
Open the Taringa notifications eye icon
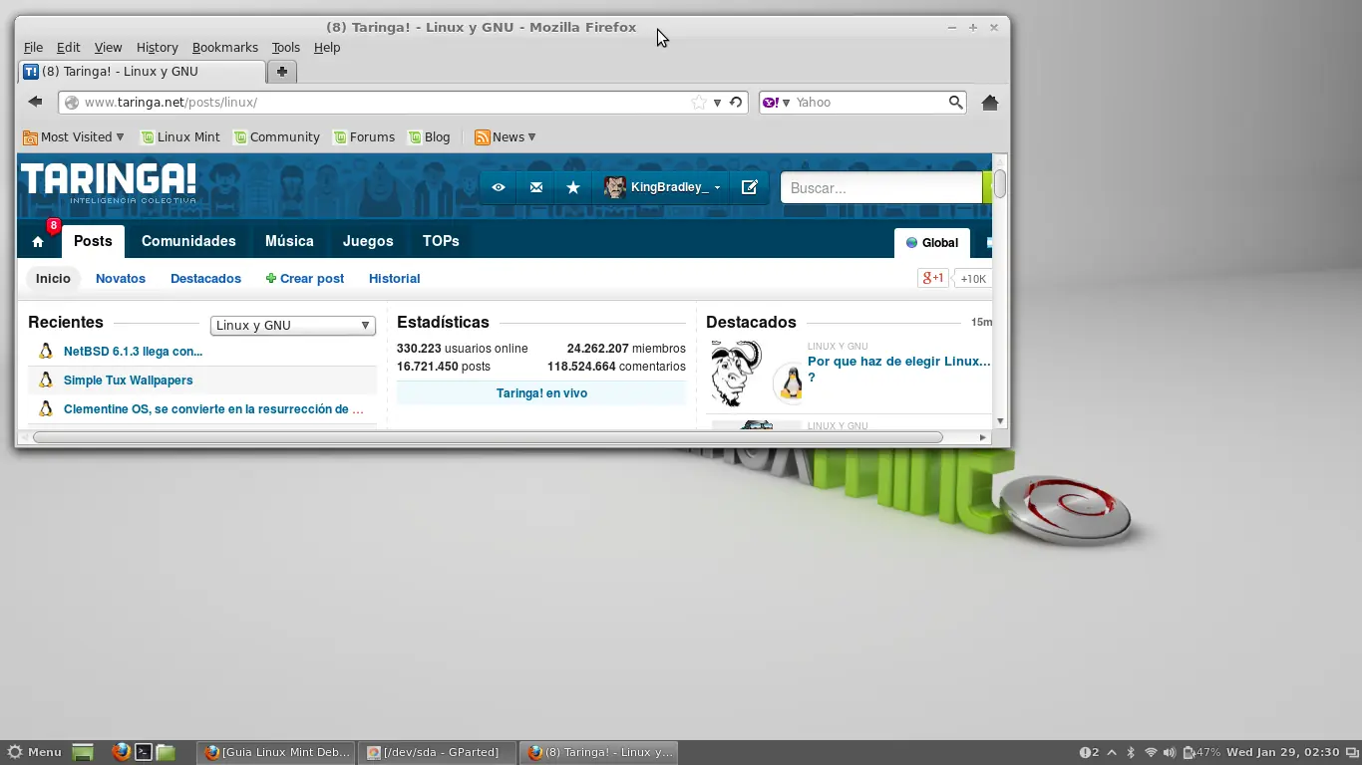[x=499, y=187]
